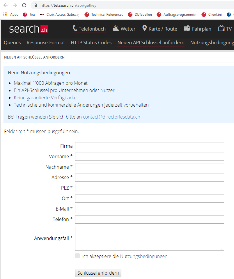This screenshot has height=279, width=234.
Task: Click the Fahrplan train icon
Action: pyautogui.click(x=187, y=29)
